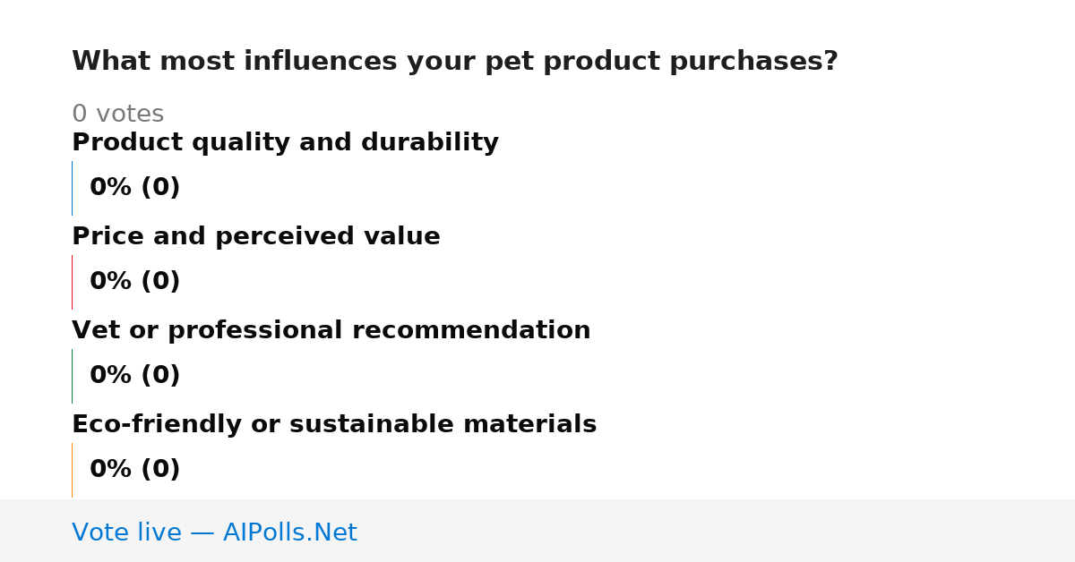Click the 0% percentage under Vet recommendation

pos(111,376)
